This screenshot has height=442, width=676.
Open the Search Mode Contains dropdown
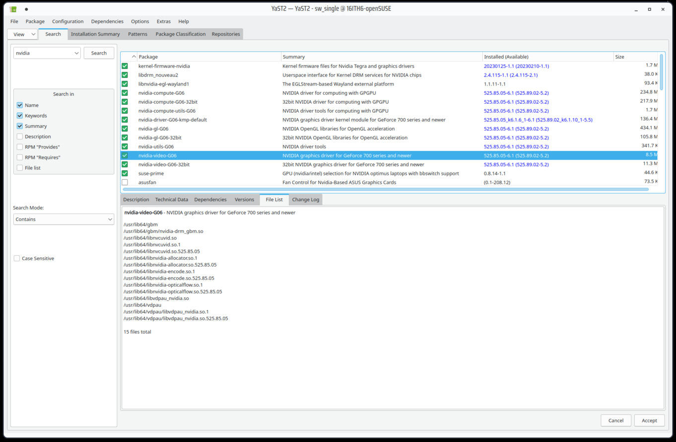coord(64,219)
